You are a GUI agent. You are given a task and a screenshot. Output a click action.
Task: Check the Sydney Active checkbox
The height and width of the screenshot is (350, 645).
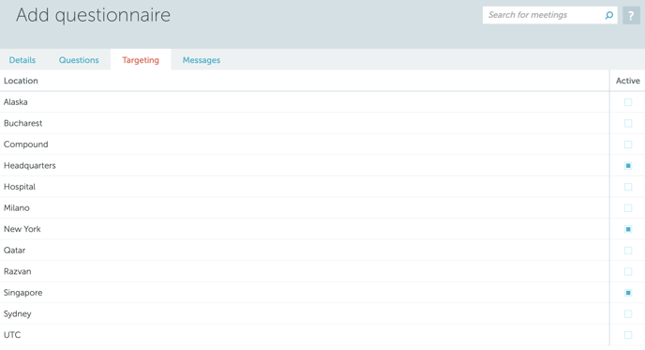coord(628,314)
